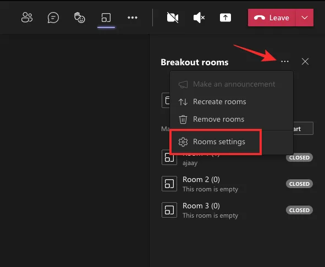325x267 pixels.
Task: Open the participants panel icon
Action: click(x=27, y=18)
